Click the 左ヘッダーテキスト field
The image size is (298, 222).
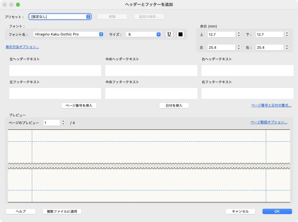click(55, 70)
